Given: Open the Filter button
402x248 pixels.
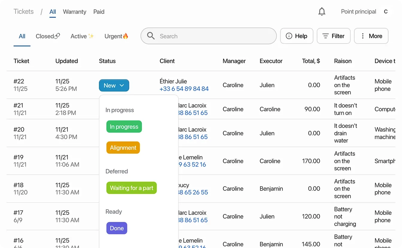Looking at the screenshot, I should click(333, 36).
